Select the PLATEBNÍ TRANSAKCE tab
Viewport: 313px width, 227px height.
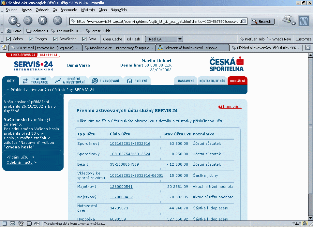[36, 81]
